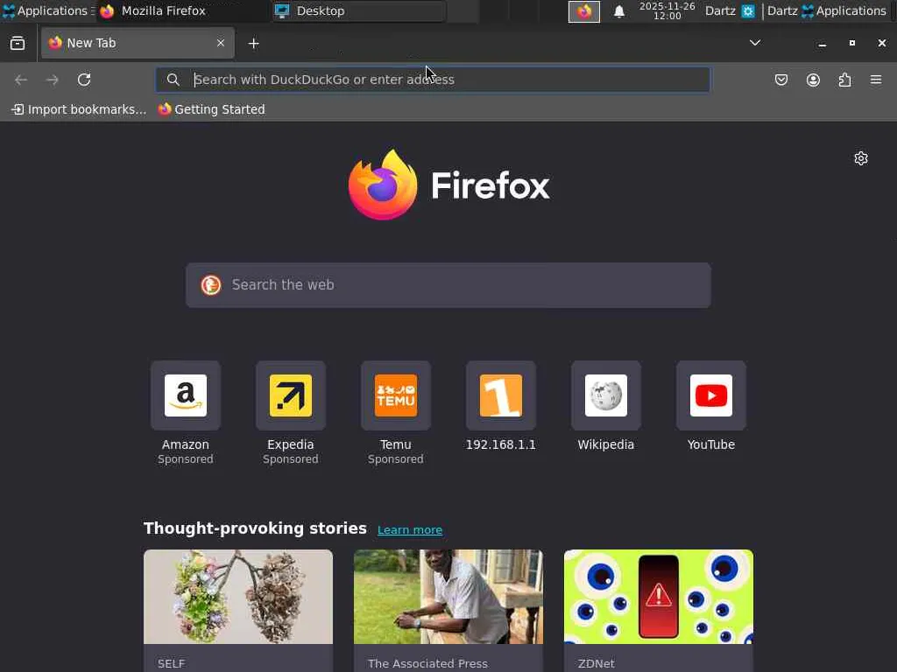Click the DuckDuckGo logo in search box

pyautogui.click(x=211, y=285)
